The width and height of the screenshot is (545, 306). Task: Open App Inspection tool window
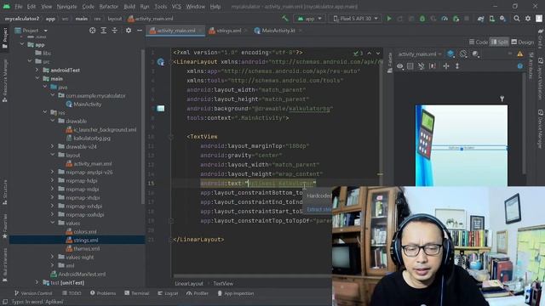(x=236, y=293)
